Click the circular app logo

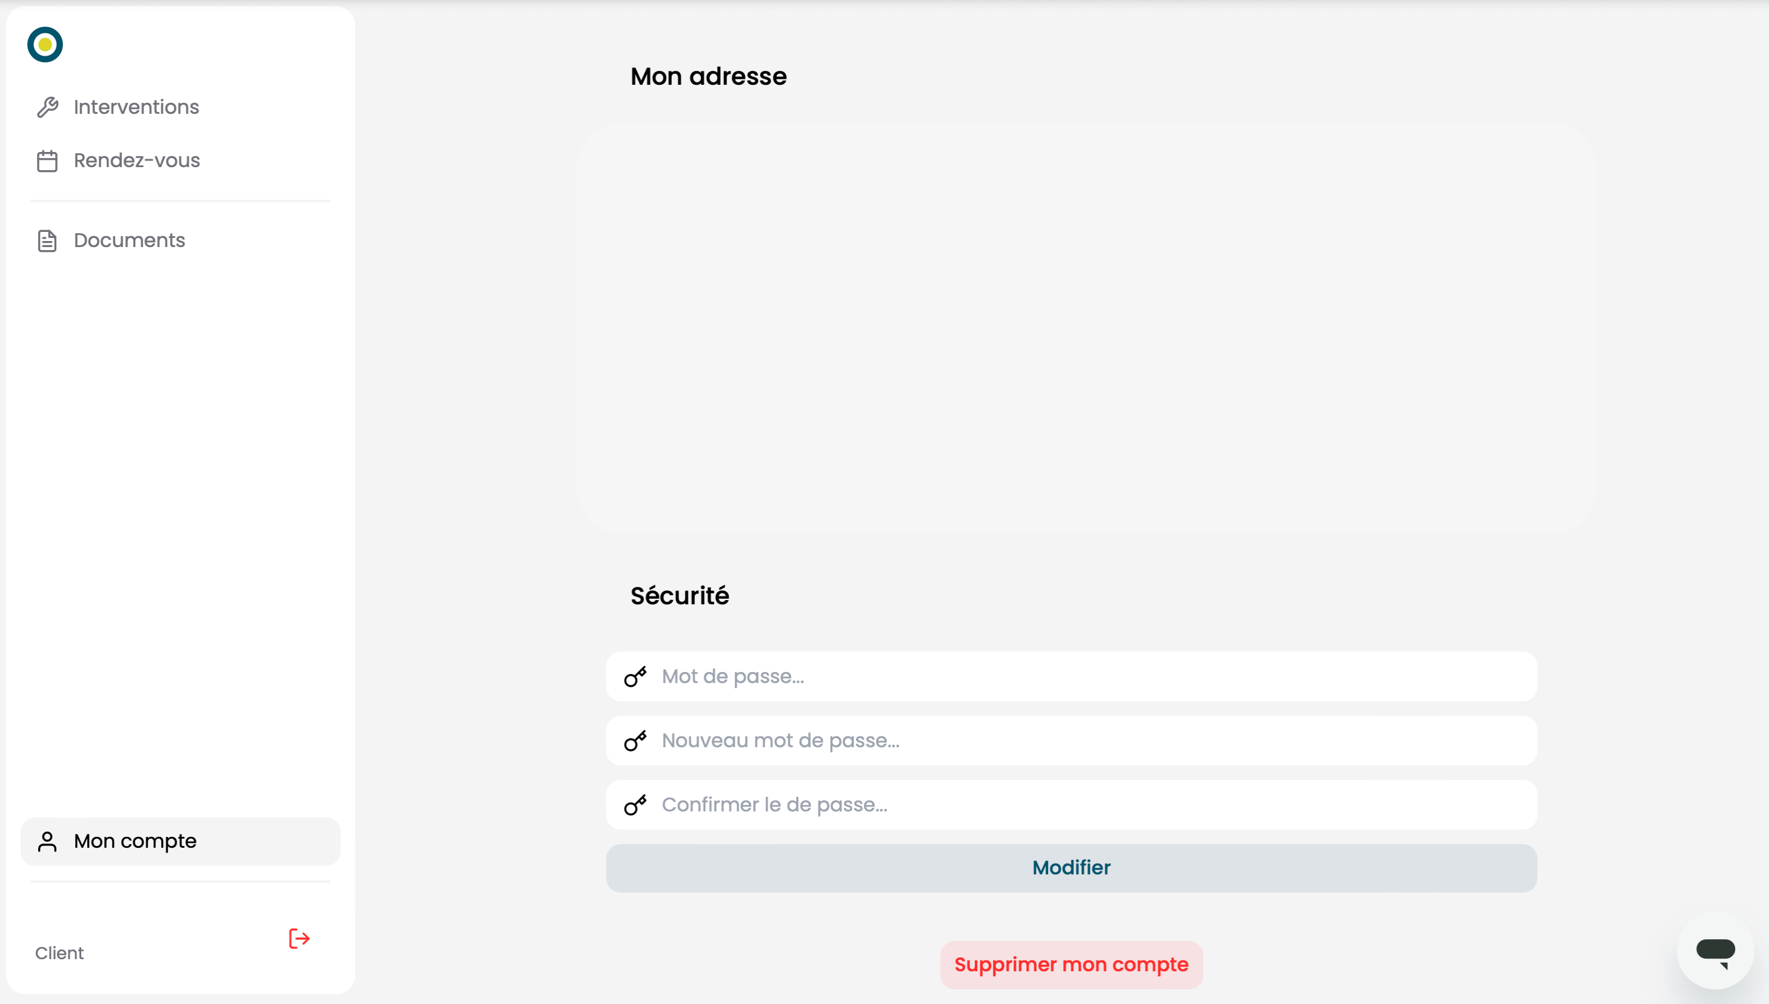point(45,45)
